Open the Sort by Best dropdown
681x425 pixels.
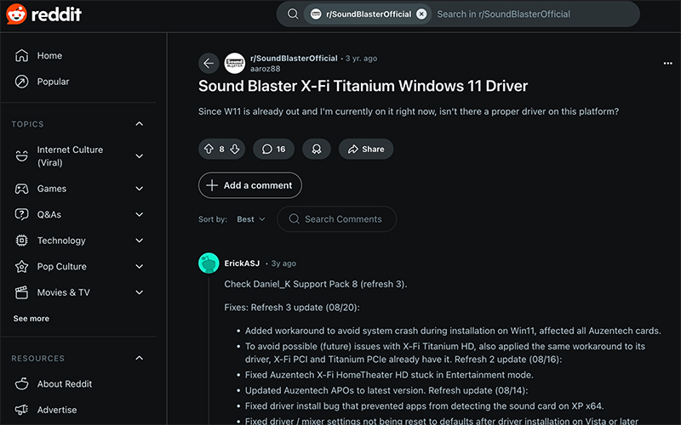(251, 219)
